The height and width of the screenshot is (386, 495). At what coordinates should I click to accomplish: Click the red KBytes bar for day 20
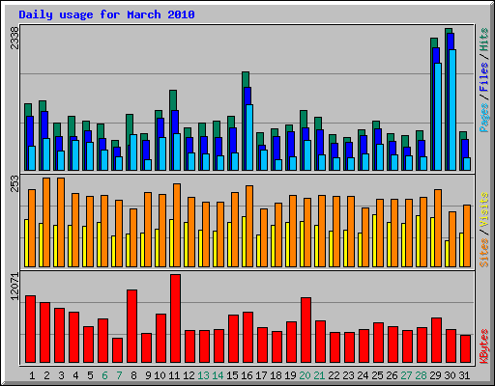(x=306, y=330)
